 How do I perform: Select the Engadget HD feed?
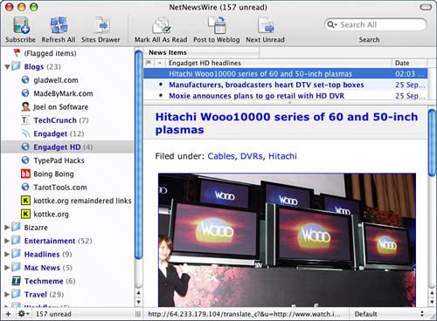tap(67, 147)
